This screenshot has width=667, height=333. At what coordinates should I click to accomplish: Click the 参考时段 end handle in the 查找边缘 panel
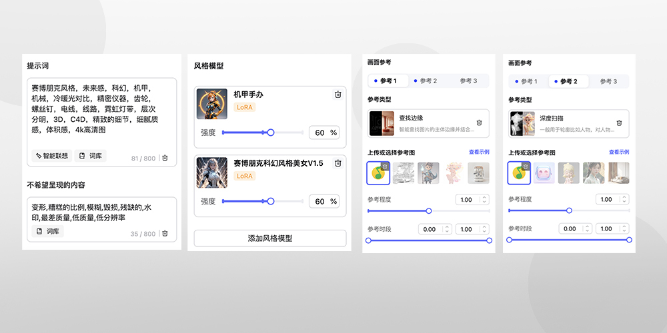[489, 240]
